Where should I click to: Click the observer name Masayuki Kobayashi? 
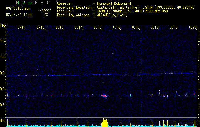tap(114, 3)
